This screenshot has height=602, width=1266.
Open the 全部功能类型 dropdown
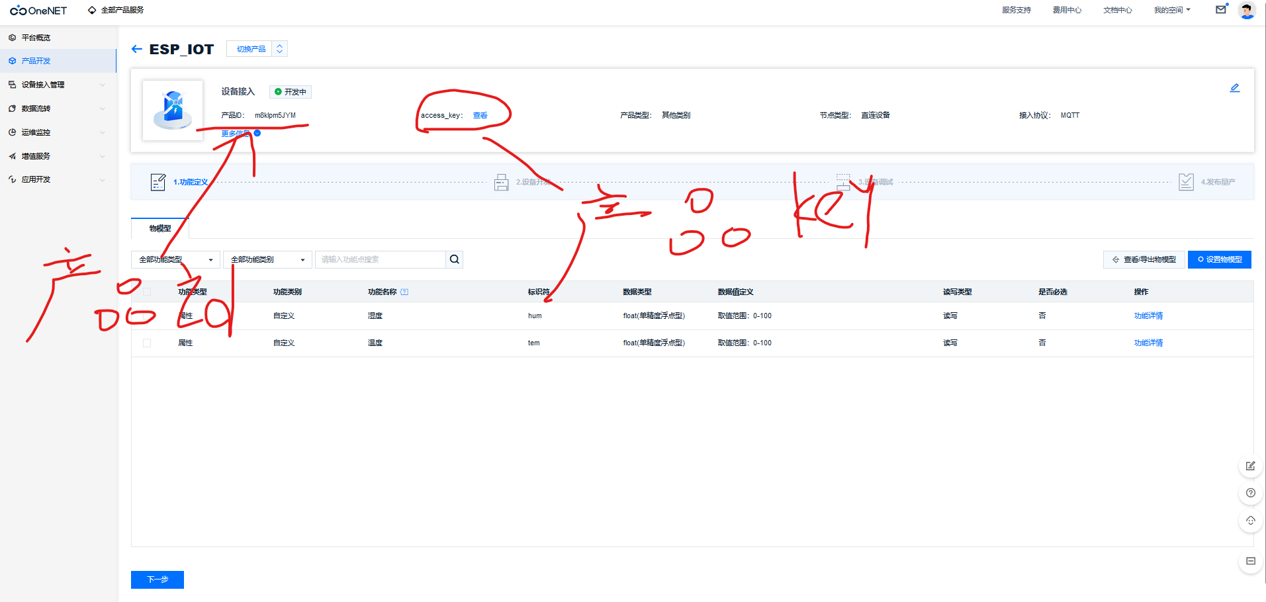coord(176,259)
